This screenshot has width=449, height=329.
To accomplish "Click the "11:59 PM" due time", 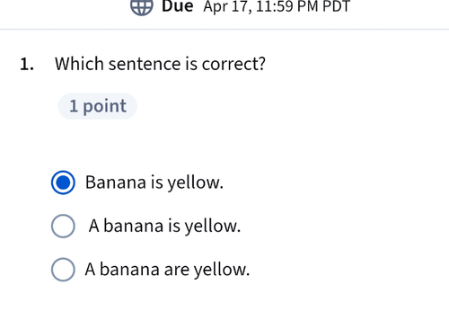I will pos(287,6).
